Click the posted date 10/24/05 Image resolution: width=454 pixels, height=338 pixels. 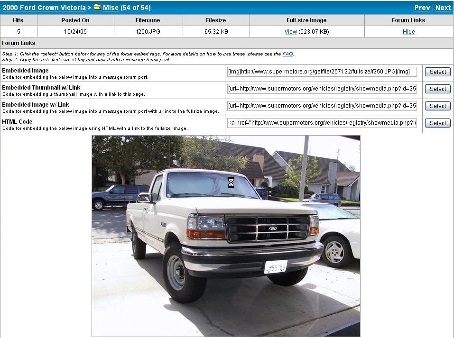75,32
